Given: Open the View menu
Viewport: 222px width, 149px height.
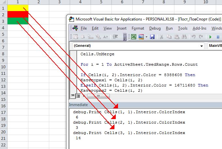Looking at the screenshot, I should [x=108, y=28].
